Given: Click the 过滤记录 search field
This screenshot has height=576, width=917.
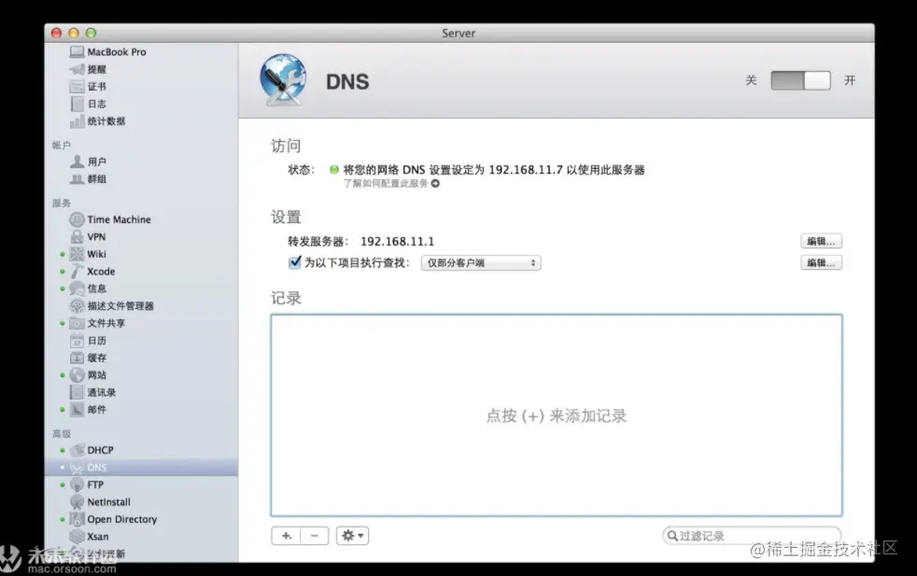Looking at the screenshot, I should (752, 536).
